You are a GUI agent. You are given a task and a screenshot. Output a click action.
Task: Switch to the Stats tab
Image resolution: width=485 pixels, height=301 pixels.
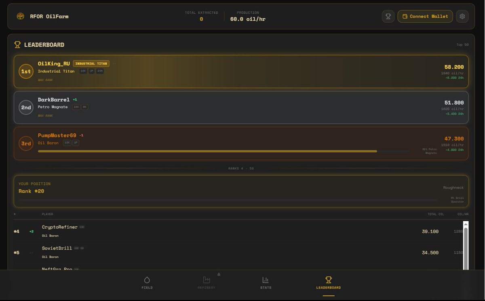[266, 283]
